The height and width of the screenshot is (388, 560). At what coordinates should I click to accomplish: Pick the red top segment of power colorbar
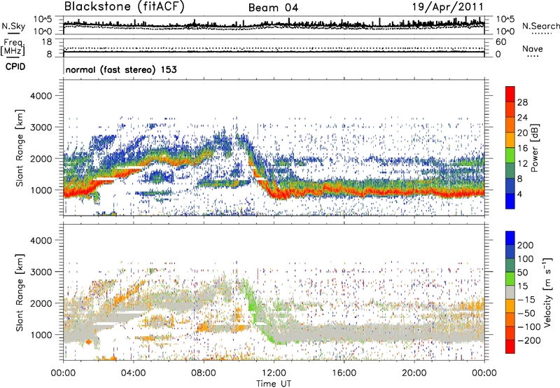pos(510,95)
